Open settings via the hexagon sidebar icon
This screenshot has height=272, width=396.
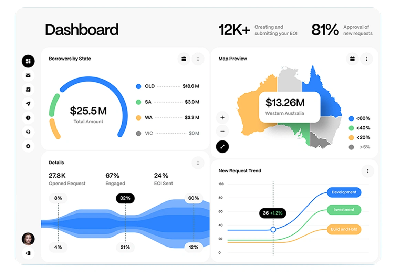(28, 146)
